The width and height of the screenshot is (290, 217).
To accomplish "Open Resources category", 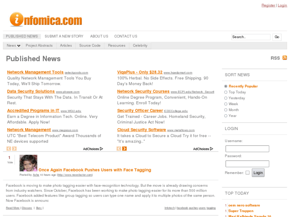I will 116,45.
